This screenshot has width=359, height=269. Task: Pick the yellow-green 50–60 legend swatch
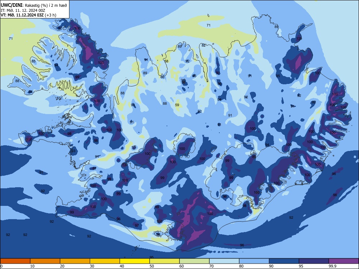165,261
